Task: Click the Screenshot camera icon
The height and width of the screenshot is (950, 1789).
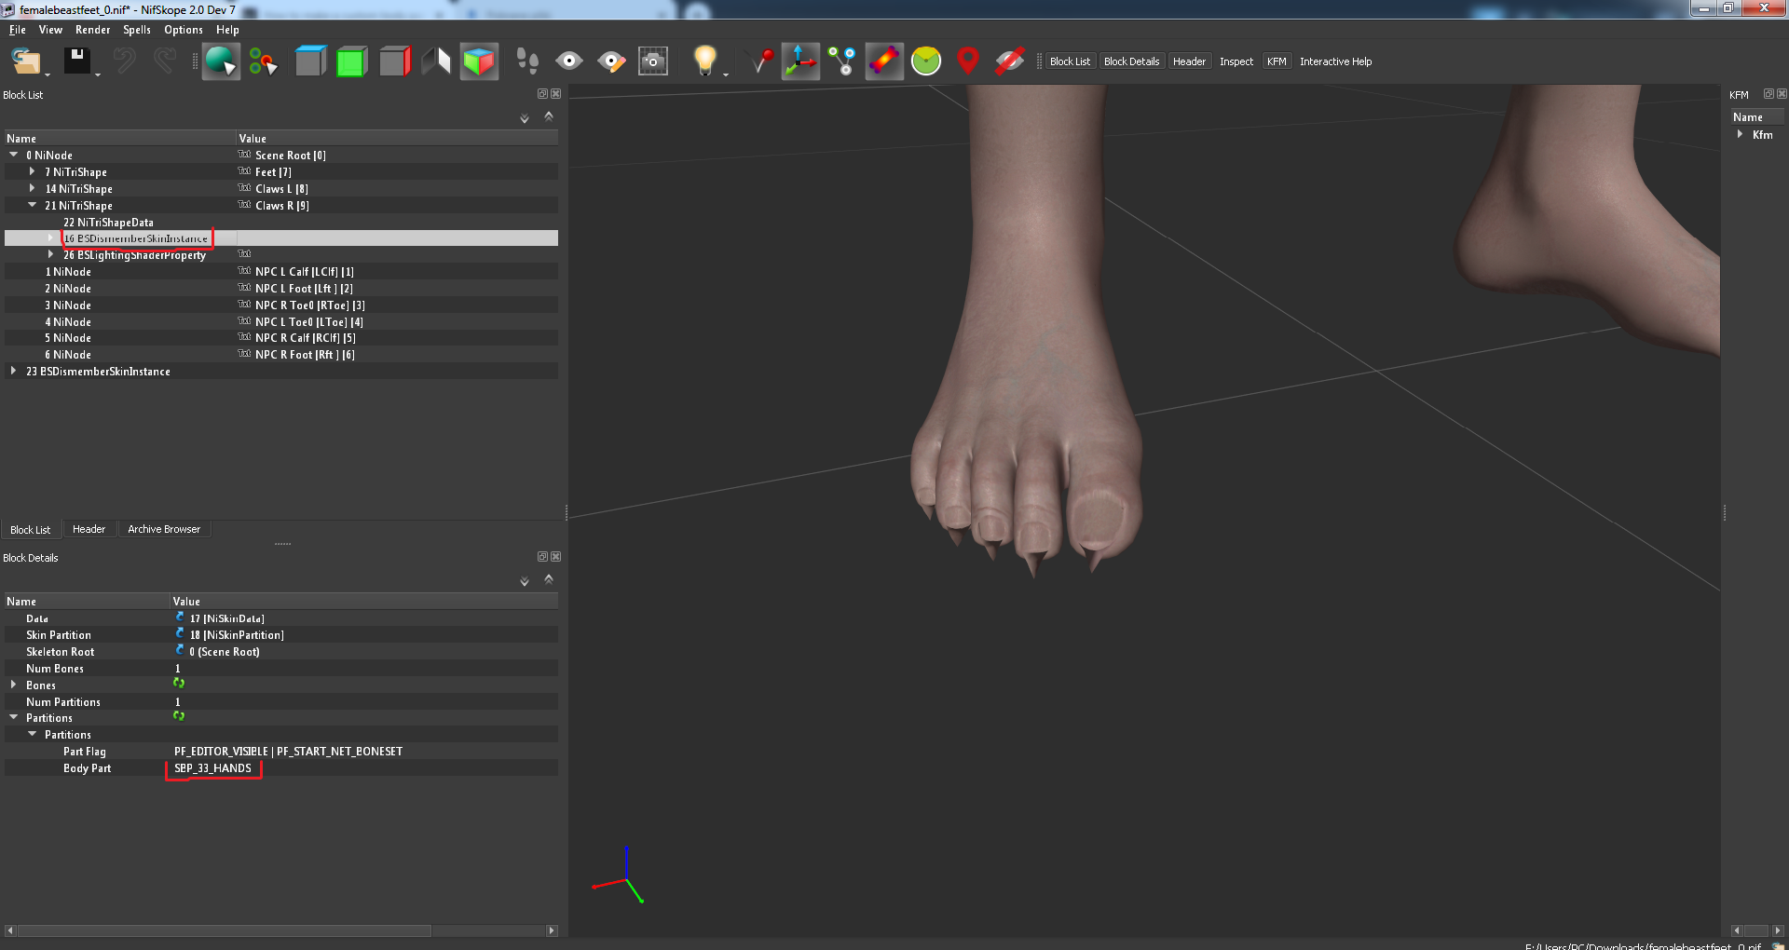Action: pos(653,61)
